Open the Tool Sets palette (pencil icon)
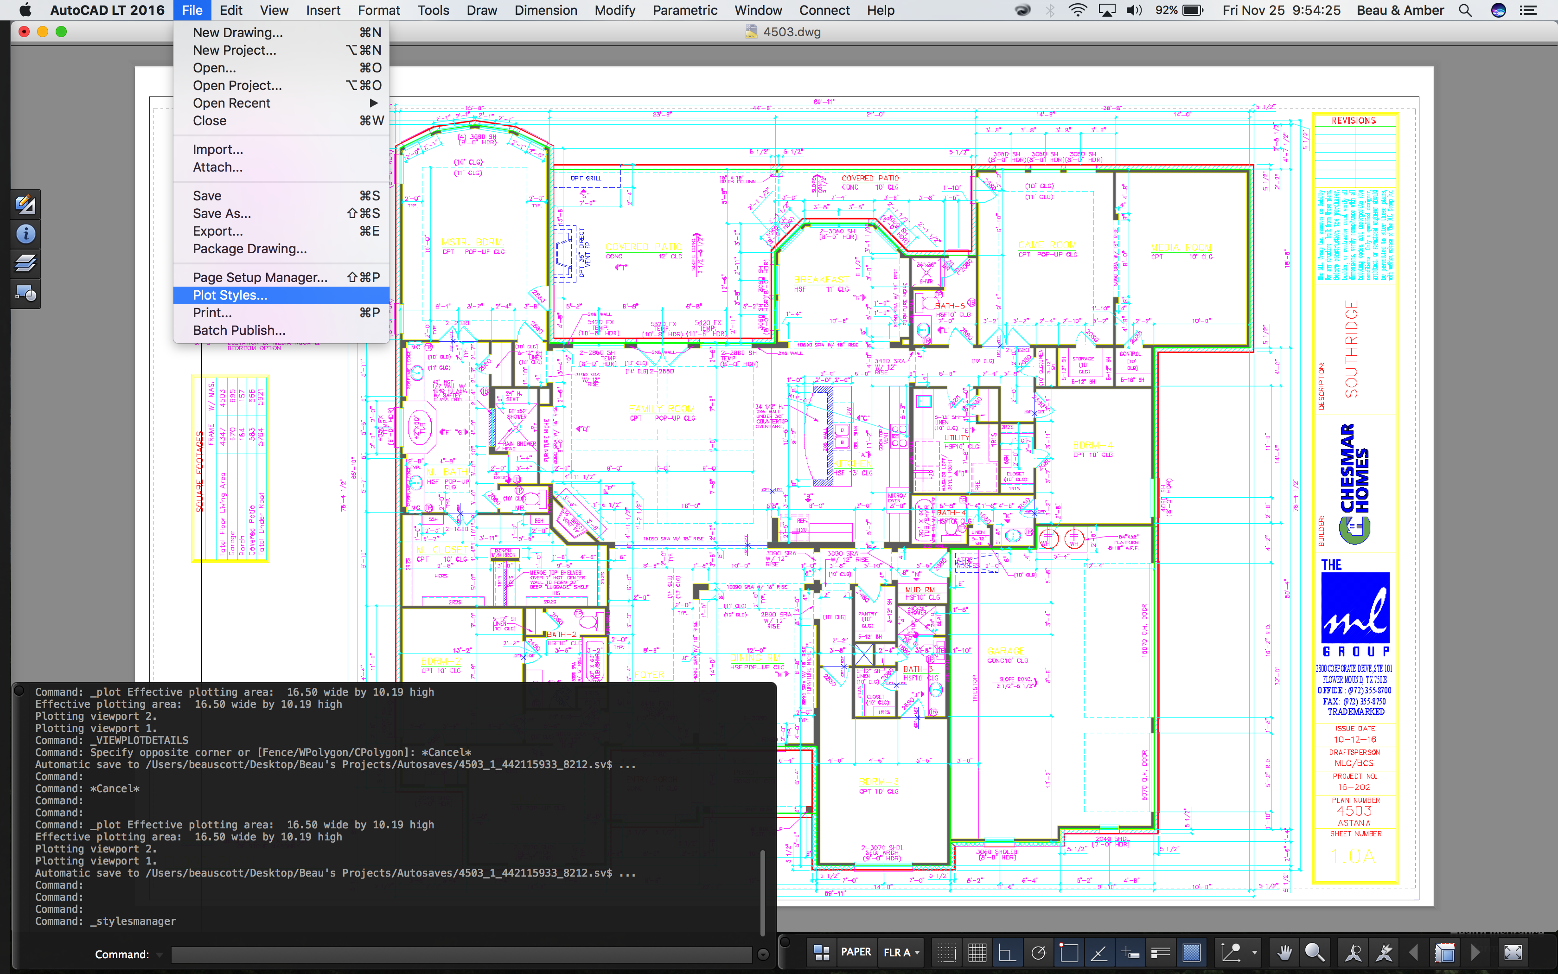This screenshot has height=974, width=1558. pos(26,204)
